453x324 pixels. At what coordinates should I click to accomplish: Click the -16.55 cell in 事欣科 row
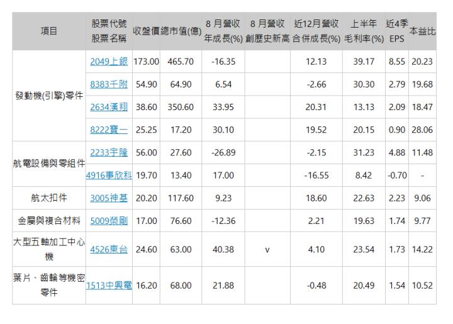[x=316, y=176]
